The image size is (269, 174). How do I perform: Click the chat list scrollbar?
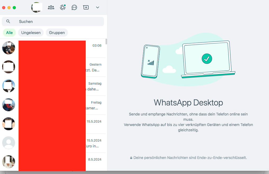tap(106, 42)
